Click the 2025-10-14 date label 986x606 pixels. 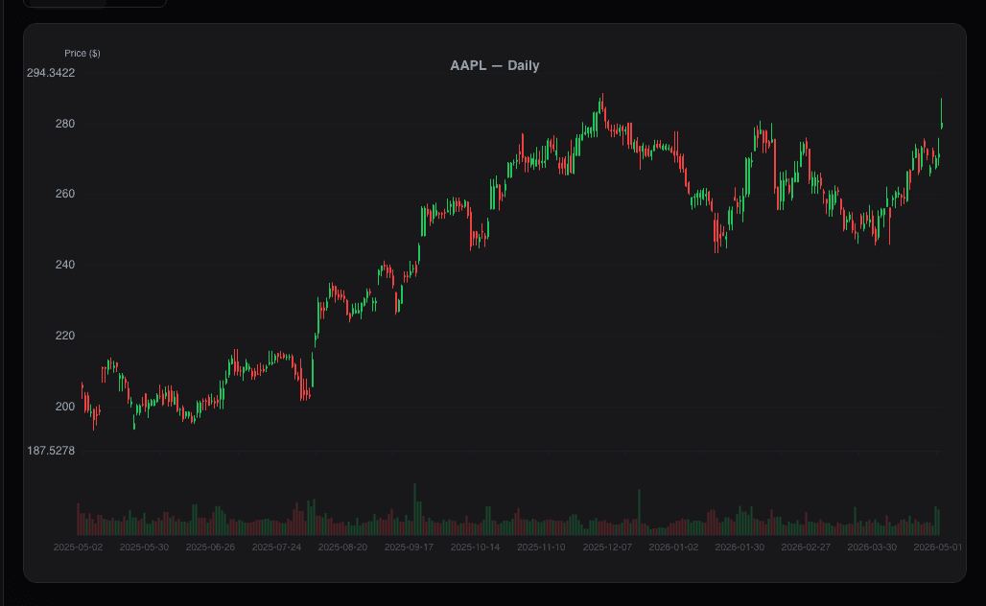coord(476,548)
